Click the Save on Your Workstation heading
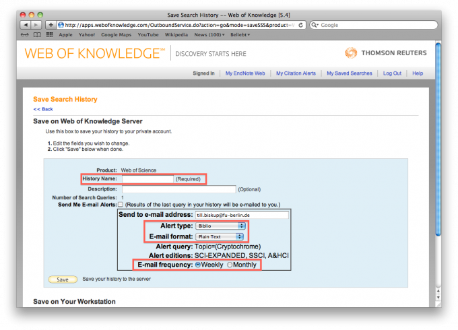Viewport: 458px width, 330px height. (74, 302)
